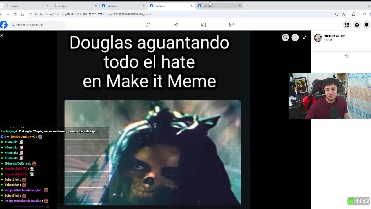The height and width of the screenshot is (209, 371).
Task: Open the browser home button
Action: click(x=22, y=14)
